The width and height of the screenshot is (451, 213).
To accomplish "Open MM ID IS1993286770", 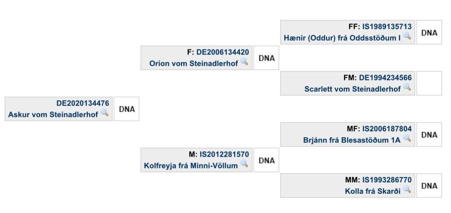I will click(x=387, y=180).
